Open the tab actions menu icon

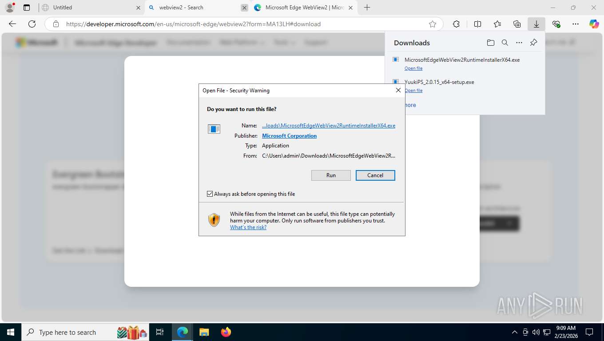[x=27, y=8]
